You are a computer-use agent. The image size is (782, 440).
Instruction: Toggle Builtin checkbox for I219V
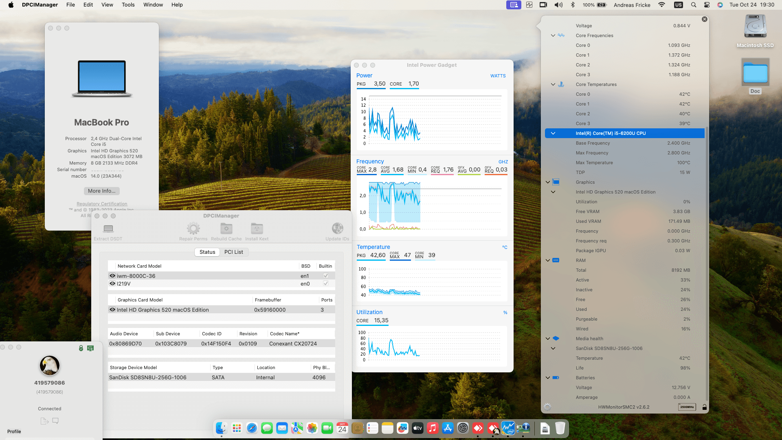pyautogui.click(x=325, y=284)
